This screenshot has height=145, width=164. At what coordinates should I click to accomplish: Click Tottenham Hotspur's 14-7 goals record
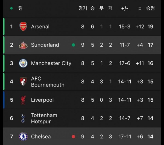coord(124,118)
